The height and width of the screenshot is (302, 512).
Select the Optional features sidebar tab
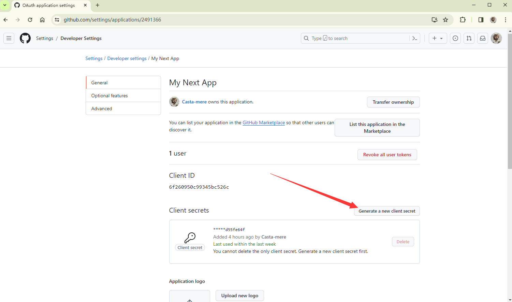123,96
